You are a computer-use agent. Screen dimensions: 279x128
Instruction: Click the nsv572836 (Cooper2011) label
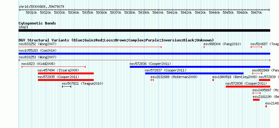point(150,64)
